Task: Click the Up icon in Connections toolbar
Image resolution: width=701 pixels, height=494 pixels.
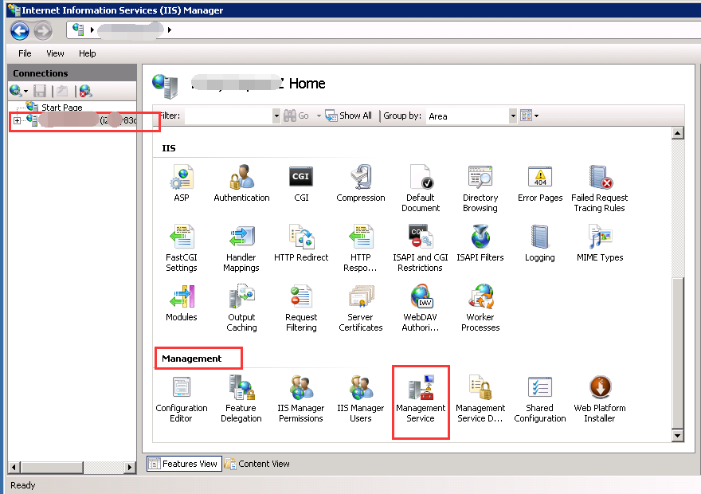Action: [62, 91]
